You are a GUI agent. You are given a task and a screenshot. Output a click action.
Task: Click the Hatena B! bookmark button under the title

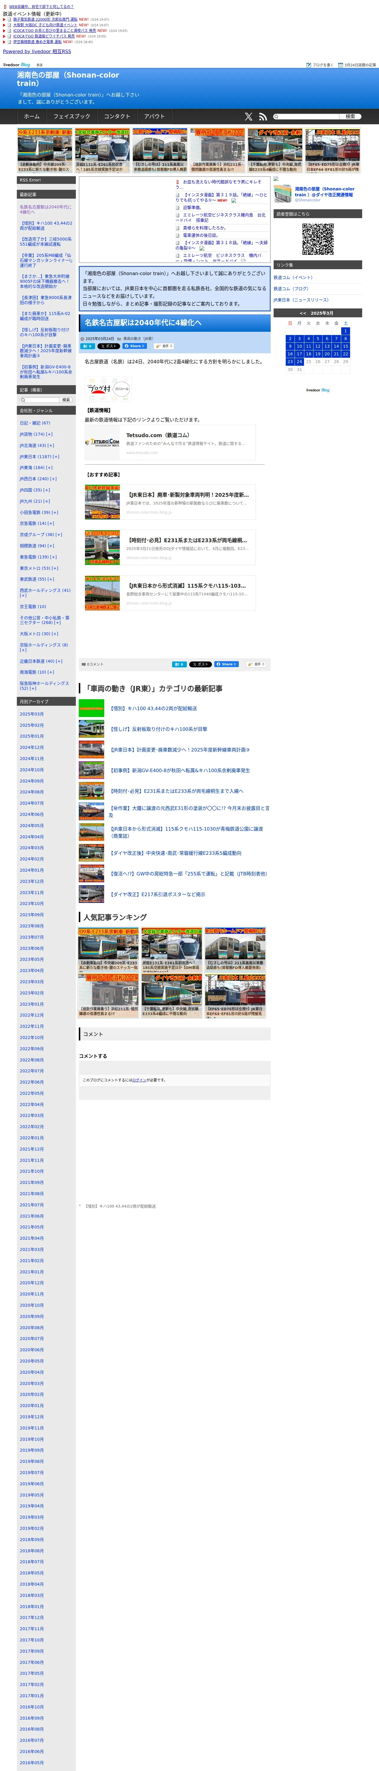88,347
